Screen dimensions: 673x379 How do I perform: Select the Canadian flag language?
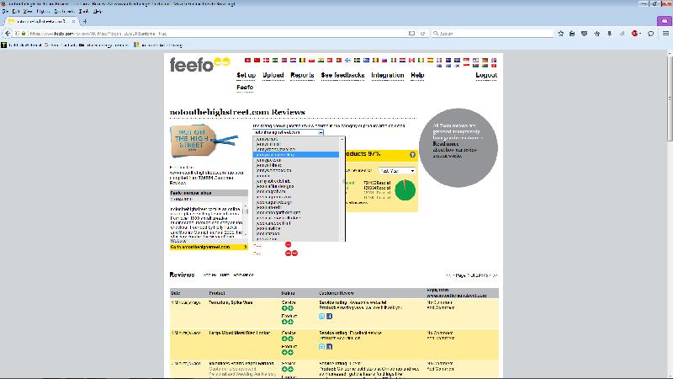[411, 61]
